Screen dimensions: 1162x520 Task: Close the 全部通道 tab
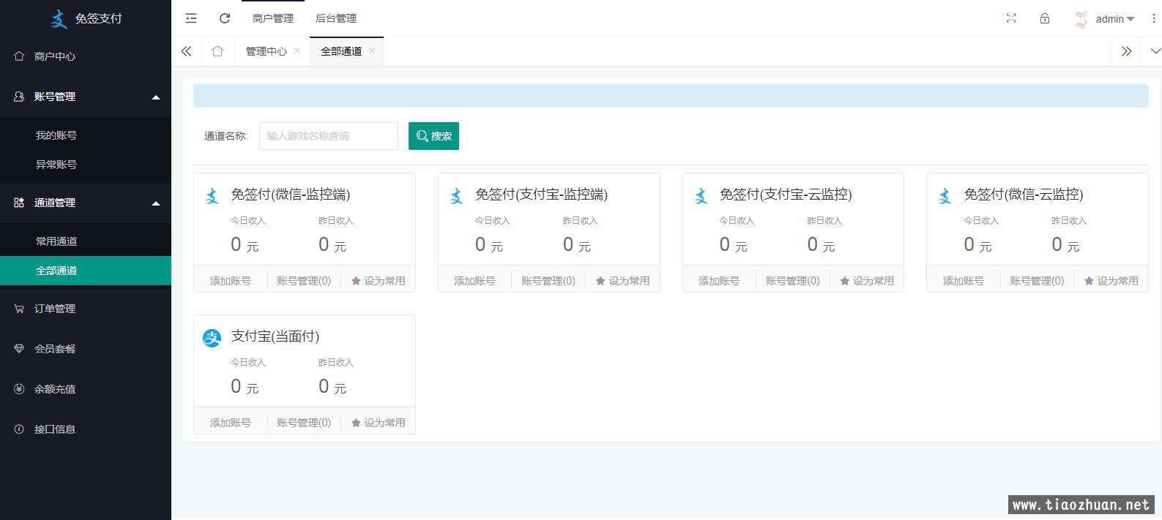tap(371, 50)
